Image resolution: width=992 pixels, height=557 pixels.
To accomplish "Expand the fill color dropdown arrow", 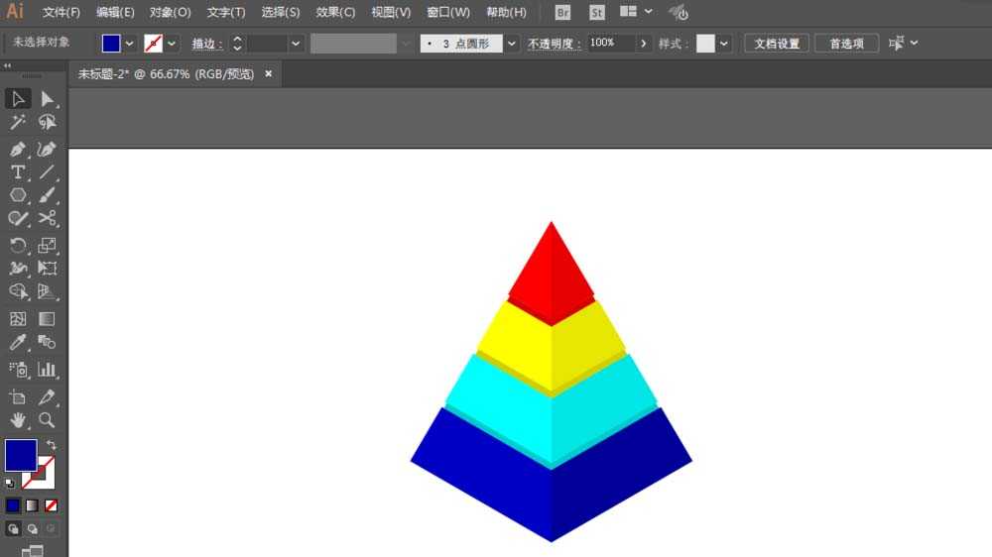I will (129, 44).
